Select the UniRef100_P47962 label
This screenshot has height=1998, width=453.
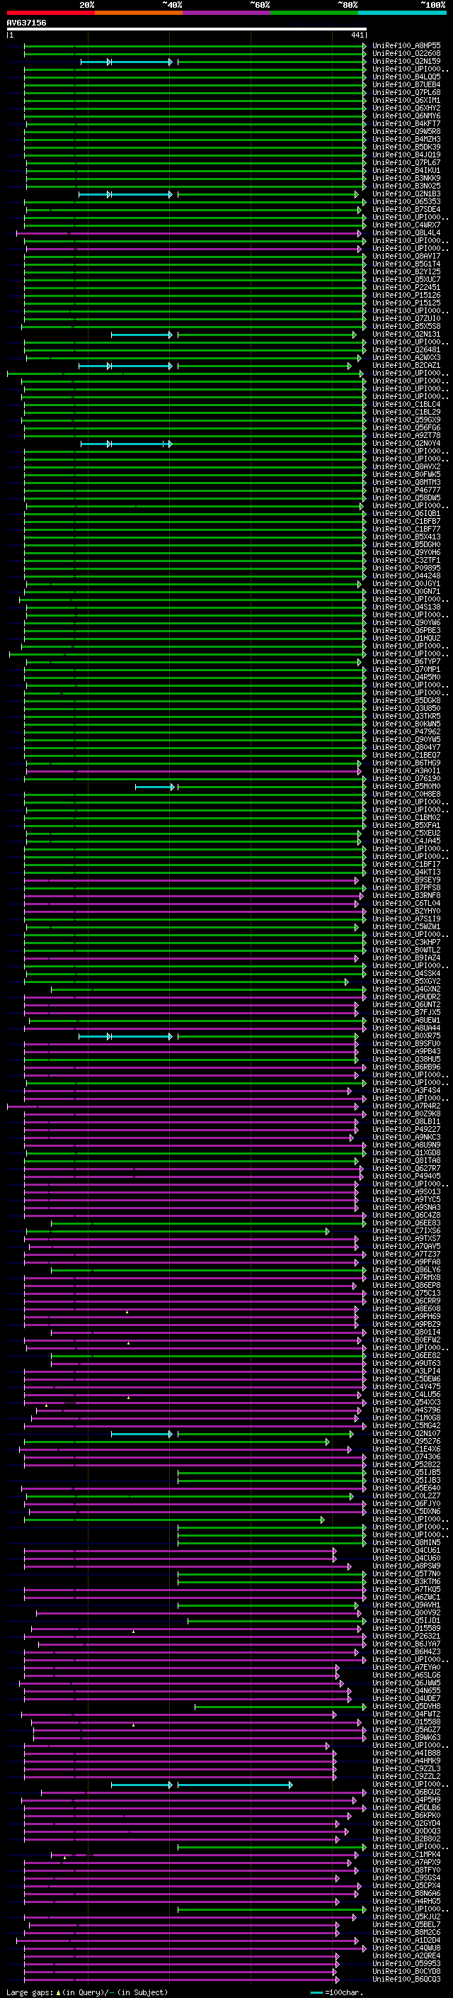point(406,731)
